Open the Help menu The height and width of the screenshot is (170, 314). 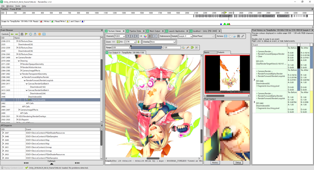(x=24, y=6)
